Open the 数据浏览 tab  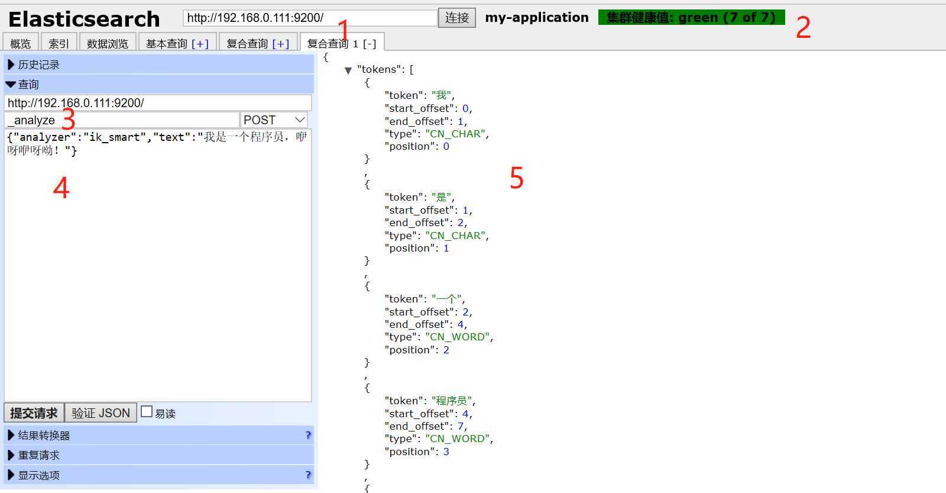[108, 43]
